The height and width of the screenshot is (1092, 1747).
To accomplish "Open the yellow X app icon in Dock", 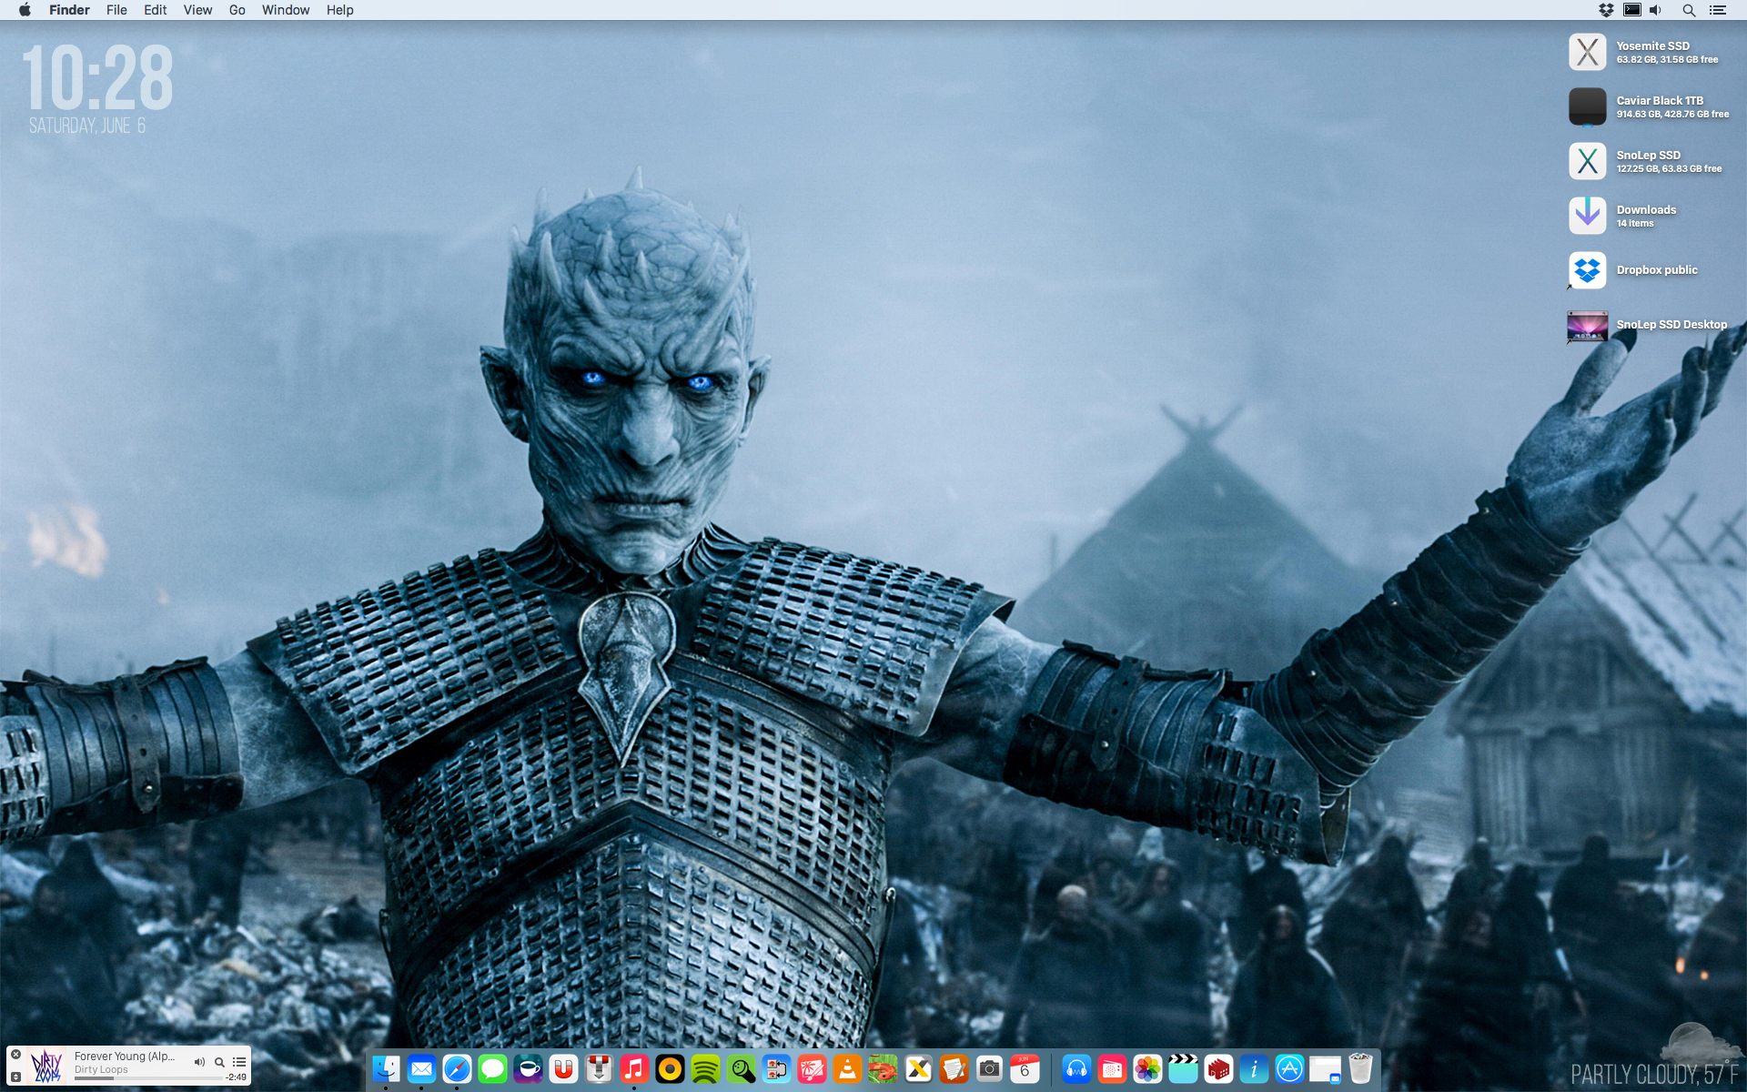I will click(918, 1068).
